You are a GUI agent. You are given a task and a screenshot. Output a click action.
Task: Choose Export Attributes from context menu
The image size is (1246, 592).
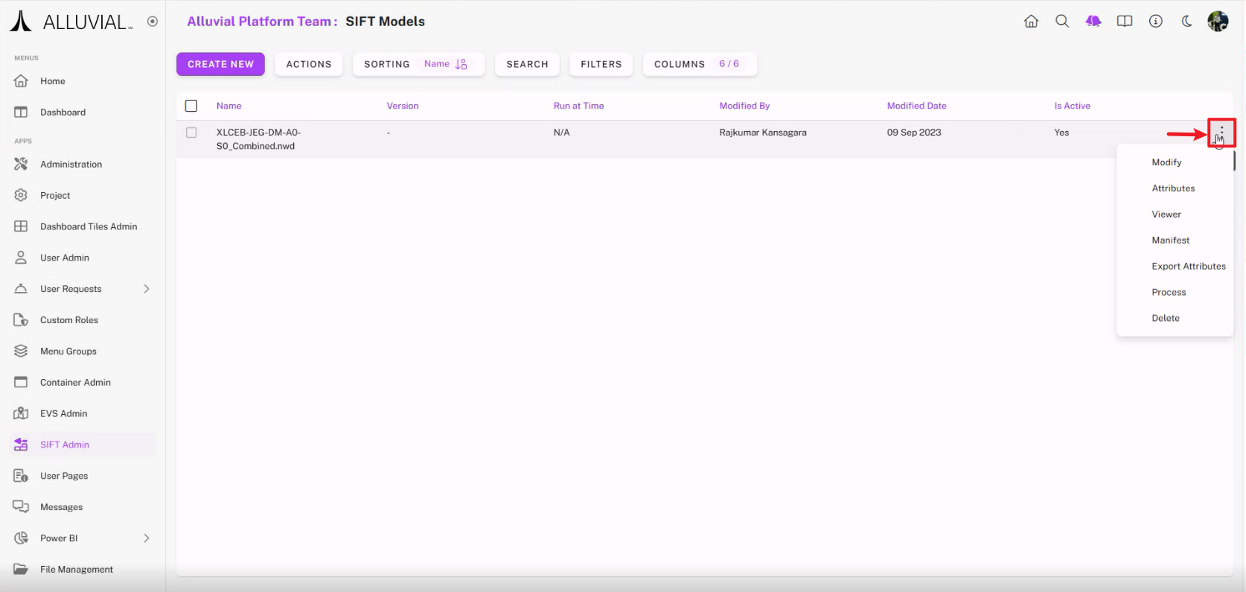click(x=1188, y=267)
